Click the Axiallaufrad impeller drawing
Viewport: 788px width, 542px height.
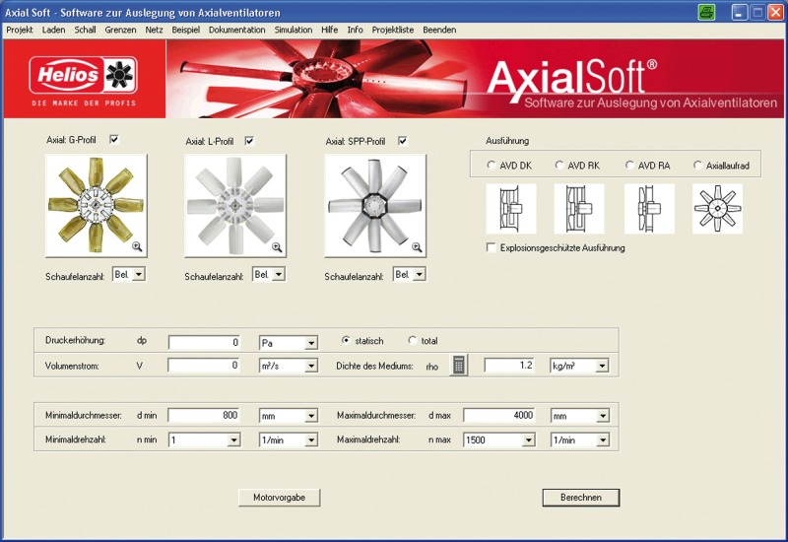point(717,209)
